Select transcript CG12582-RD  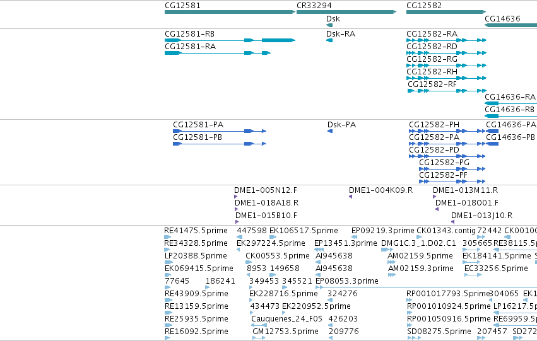pos(446,53)
